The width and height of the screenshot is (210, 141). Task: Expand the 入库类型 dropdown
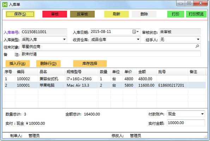64,39
